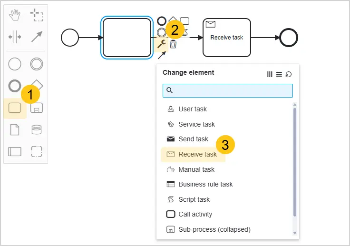Create a start event from palette
The width and height of the screenshot is (350, 246).
click(15, 64)
